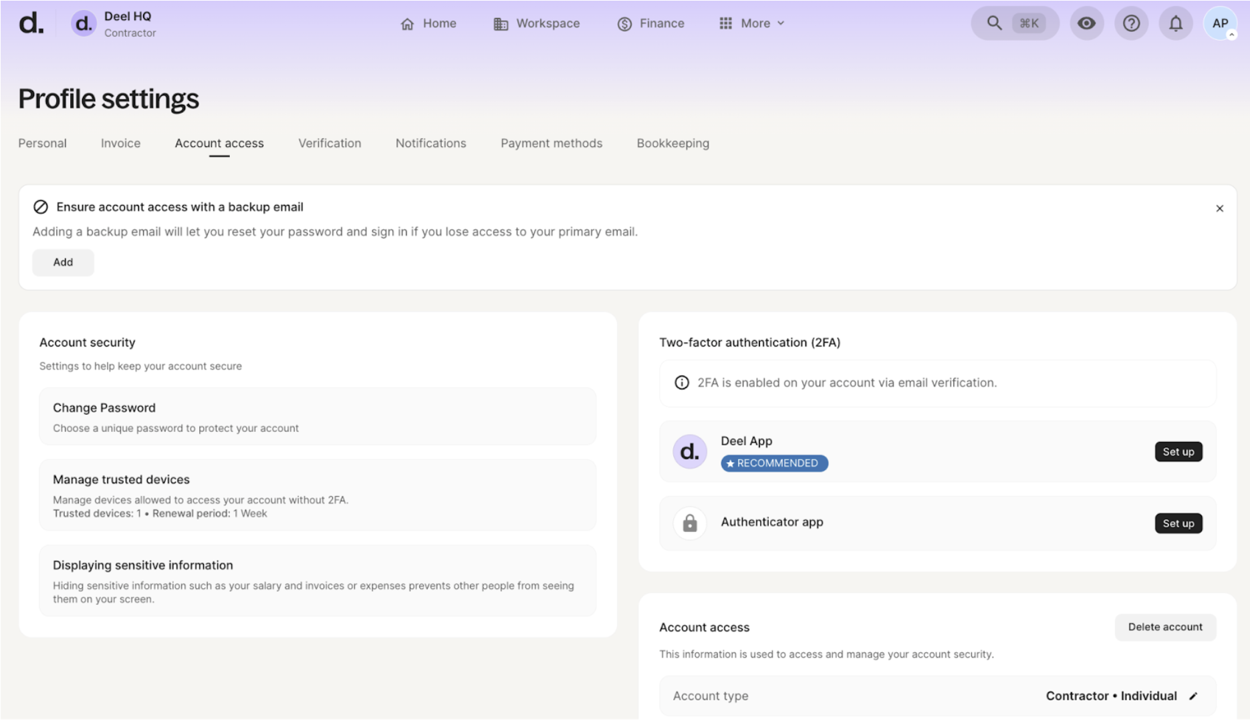1250x721 pixels.
Task: Toggle the eye icon to hide sensitive information
Action: pyautogui.click(x=1086, y=23)
